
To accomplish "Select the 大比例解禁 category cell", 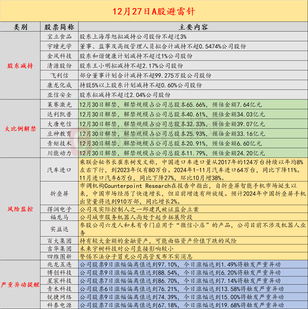I will coord(20,129).
